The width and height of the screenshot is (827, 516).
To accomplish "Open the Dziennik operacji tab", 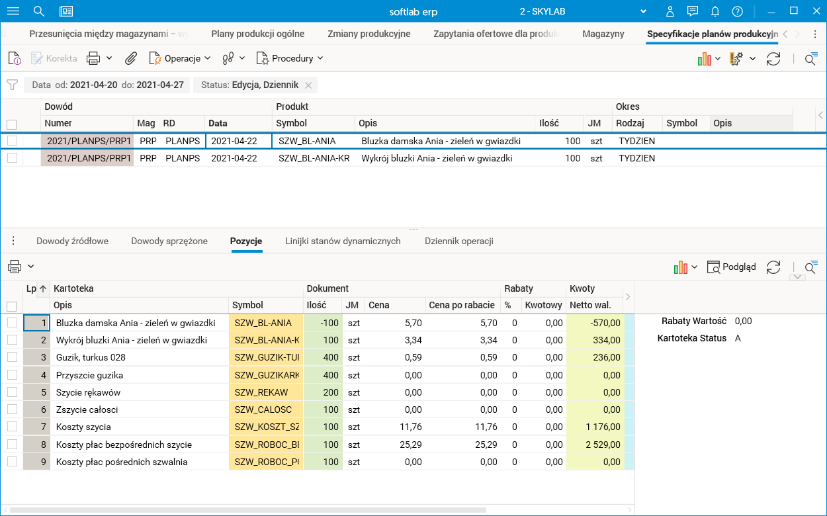I will click(x=458, y=241).
